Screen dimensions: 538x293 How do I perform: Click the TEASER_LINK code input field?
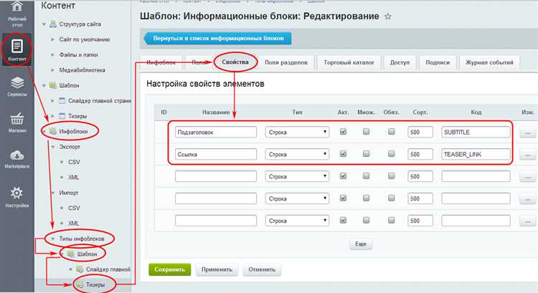[476, 155]
